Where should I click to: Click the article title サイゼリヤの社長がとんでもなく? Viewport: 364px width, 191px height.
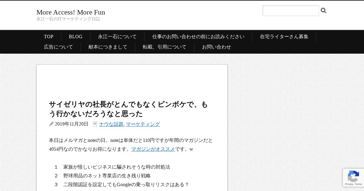pos(129,109)
